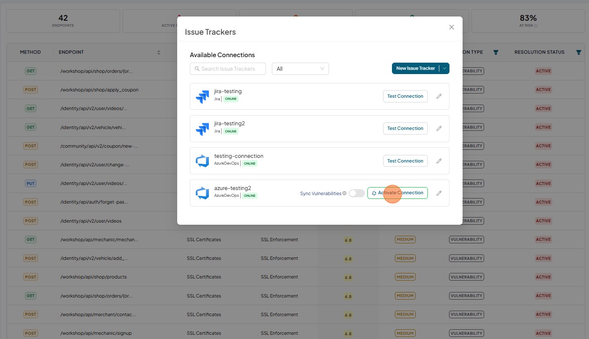Screen dimensions: 589x339
Task: Click the Activate Connection button
Action: point(397,193)
